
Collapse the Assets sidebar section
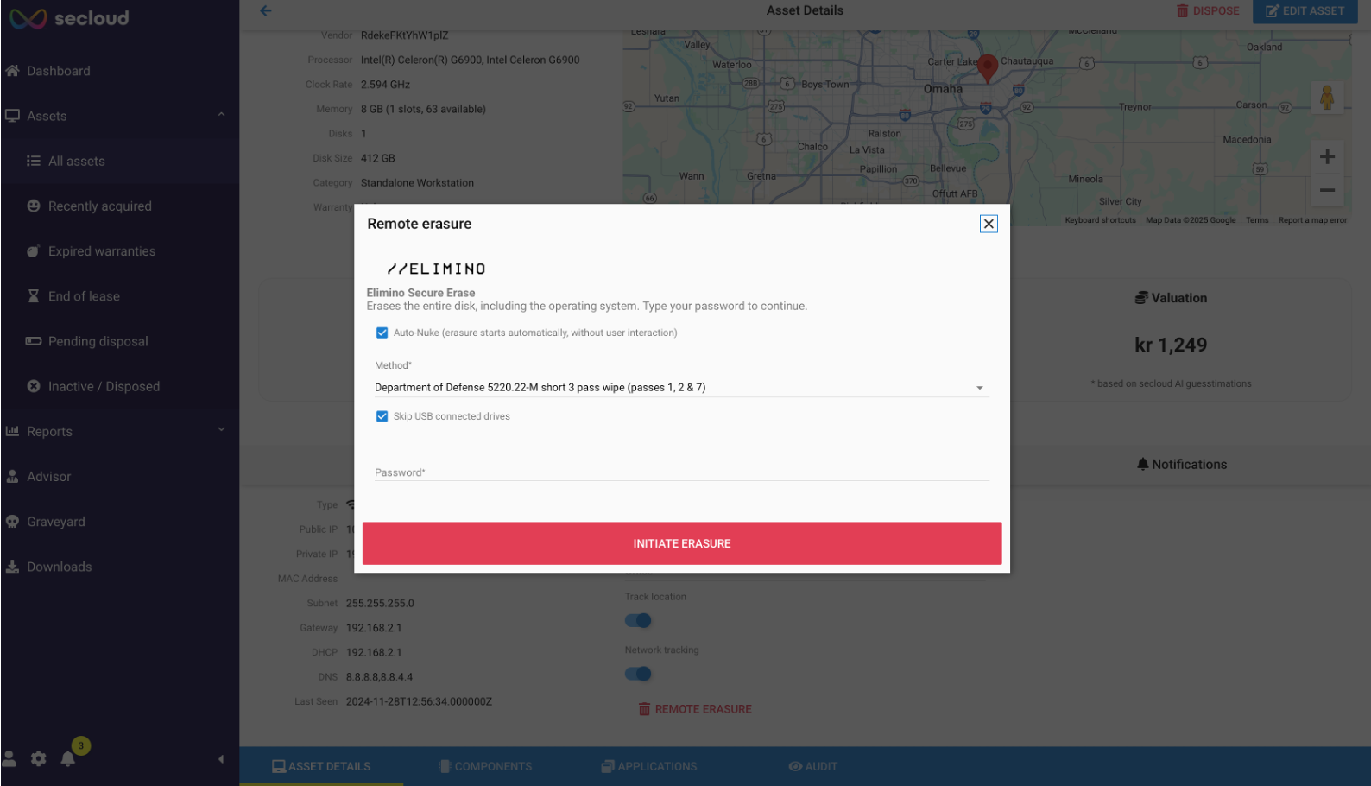point(221,116)
